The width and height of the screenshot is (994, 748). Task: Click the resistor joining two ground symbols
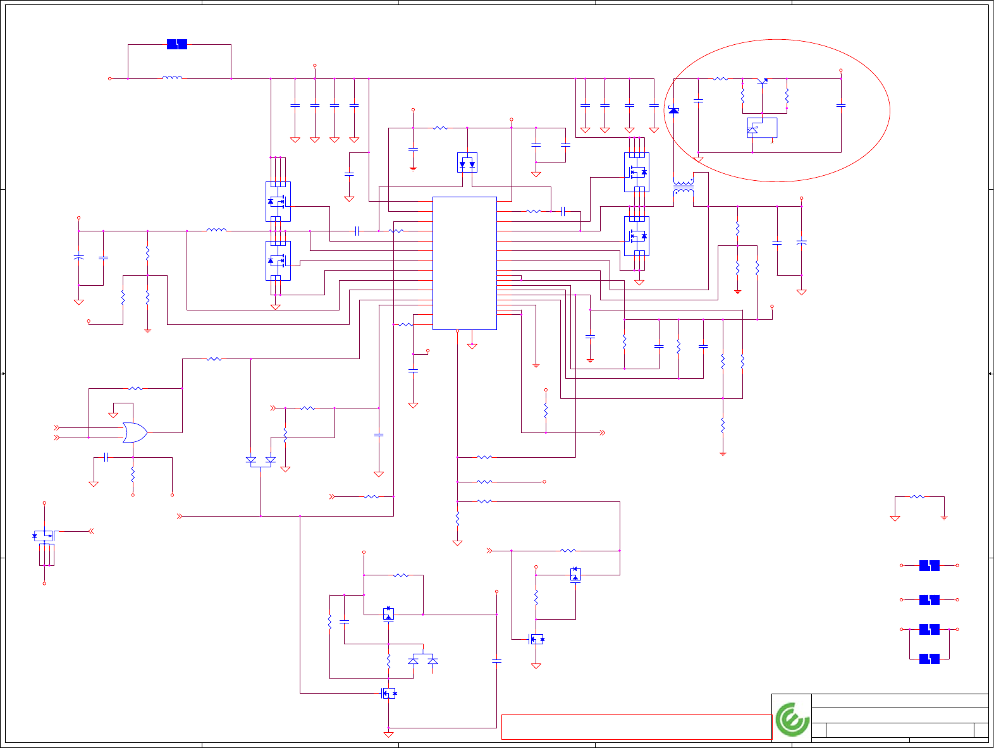click(x=917, y=497)
